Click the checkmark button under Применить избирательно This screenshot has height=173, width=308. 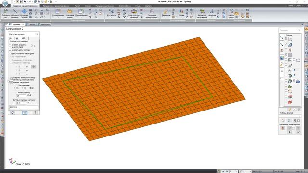(x=298, y=132)
